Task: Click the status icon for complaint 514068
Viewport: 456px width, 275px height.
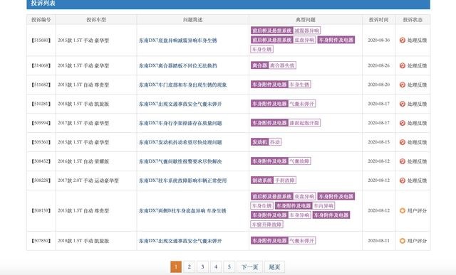Action: tap(403, 65)
